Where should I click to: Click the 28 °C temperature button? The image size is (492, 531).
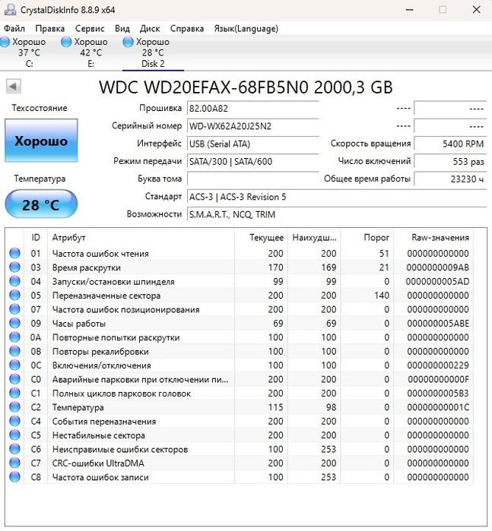[x=41, y=204]
